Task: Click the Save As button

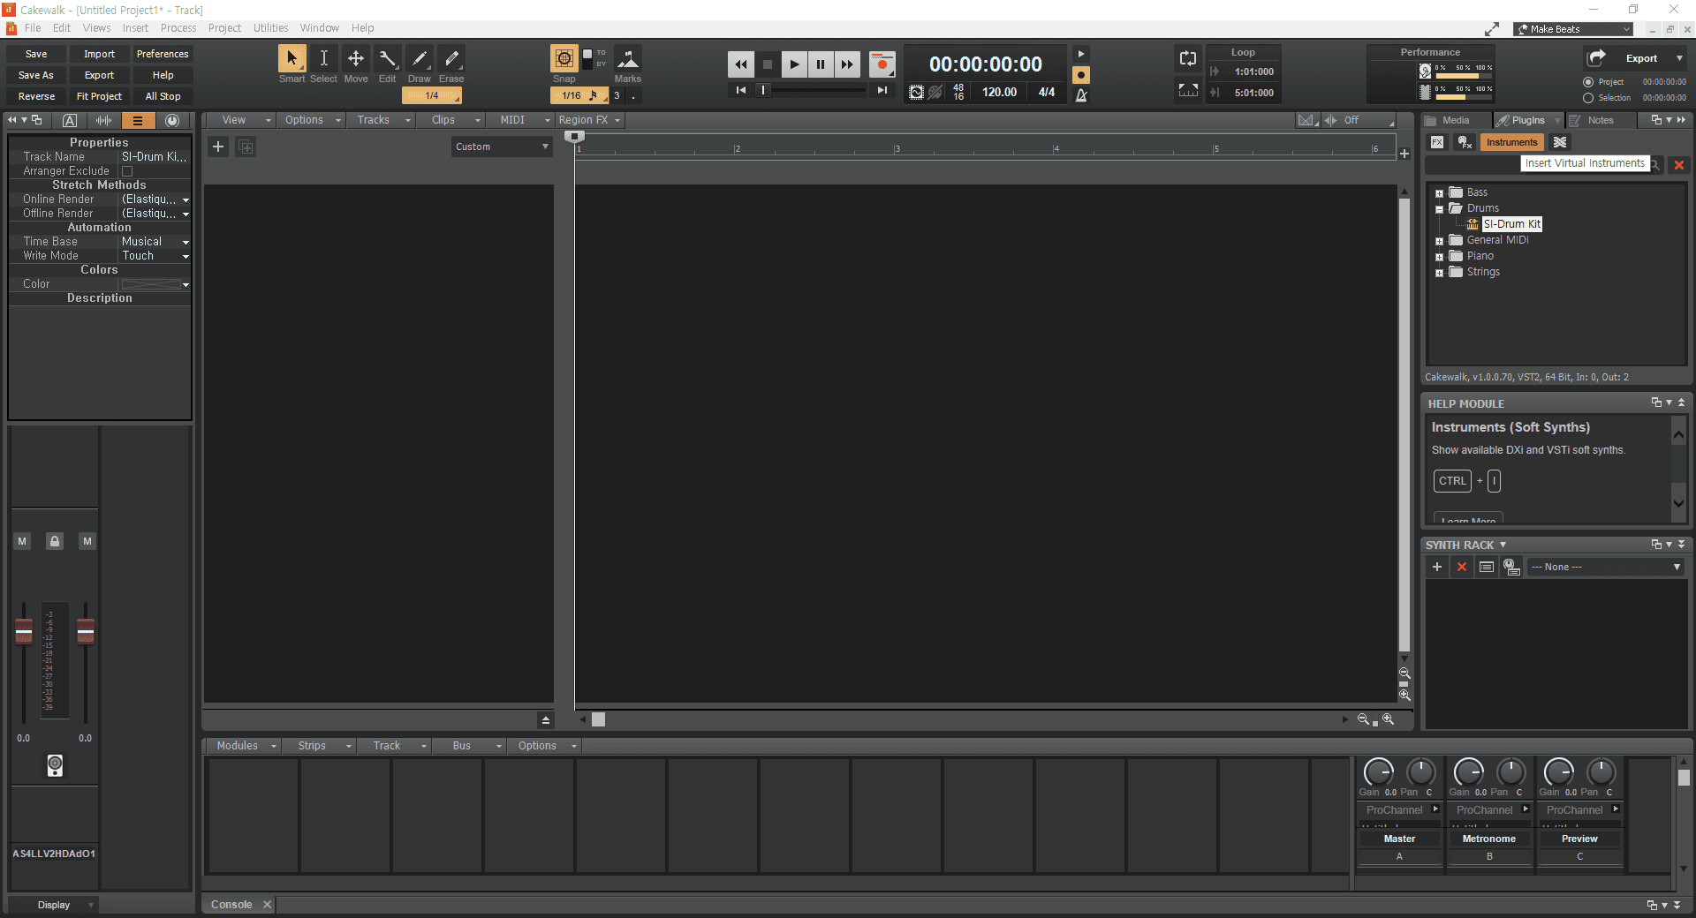Action: [35, 75]
